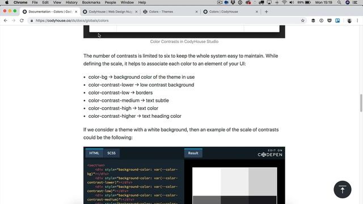
Task: Open the AirPlay display menu
Action: [x=269, y=2]
